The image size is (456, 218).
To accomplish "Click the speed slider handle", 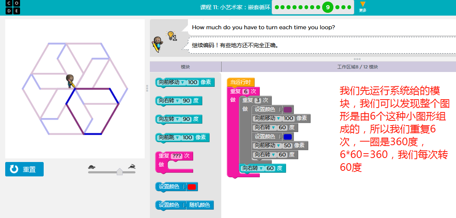I will 119,172.
